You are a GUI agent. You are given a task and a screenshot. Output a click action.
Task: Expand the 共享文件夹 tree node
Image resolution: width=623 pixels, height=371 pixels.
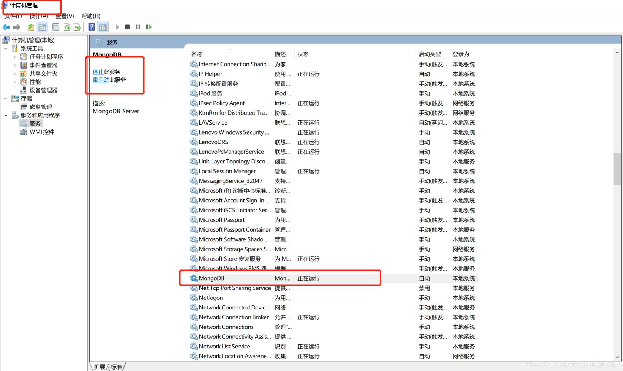coord(15,73)
